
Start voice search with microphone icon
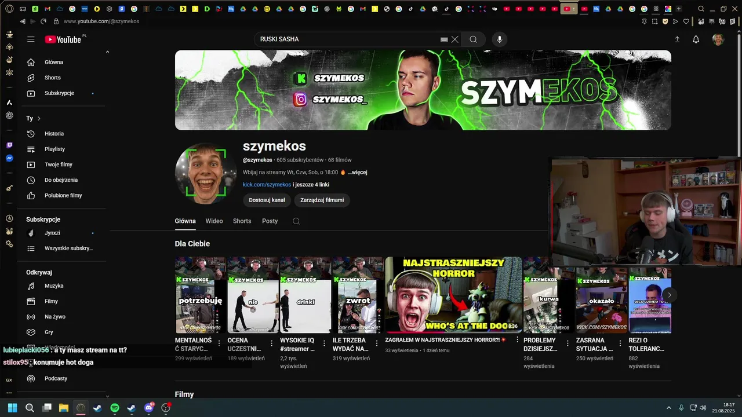click(x=500, y=39)
